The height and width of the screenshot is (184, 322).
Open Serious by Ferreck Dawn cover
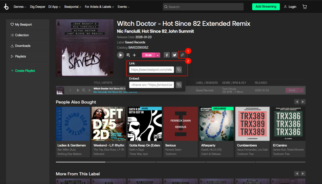tap(180, 124)
